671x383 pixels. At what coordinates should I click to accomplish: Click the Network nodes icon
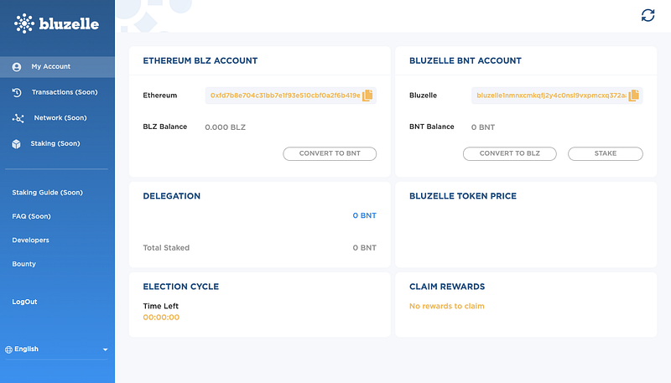point(18,118)
